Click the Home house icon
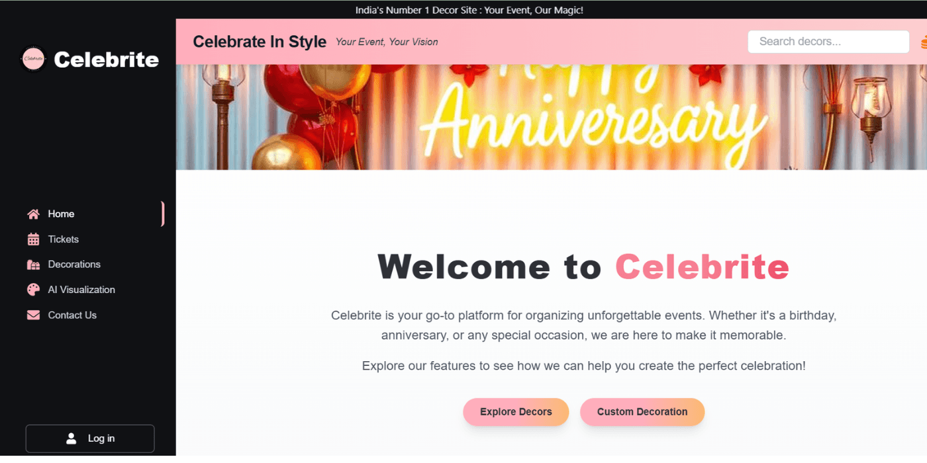927x463 pixels. coord(33,214)
